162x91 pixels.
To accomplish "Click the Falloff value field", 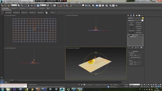I will tap(136, 55).
